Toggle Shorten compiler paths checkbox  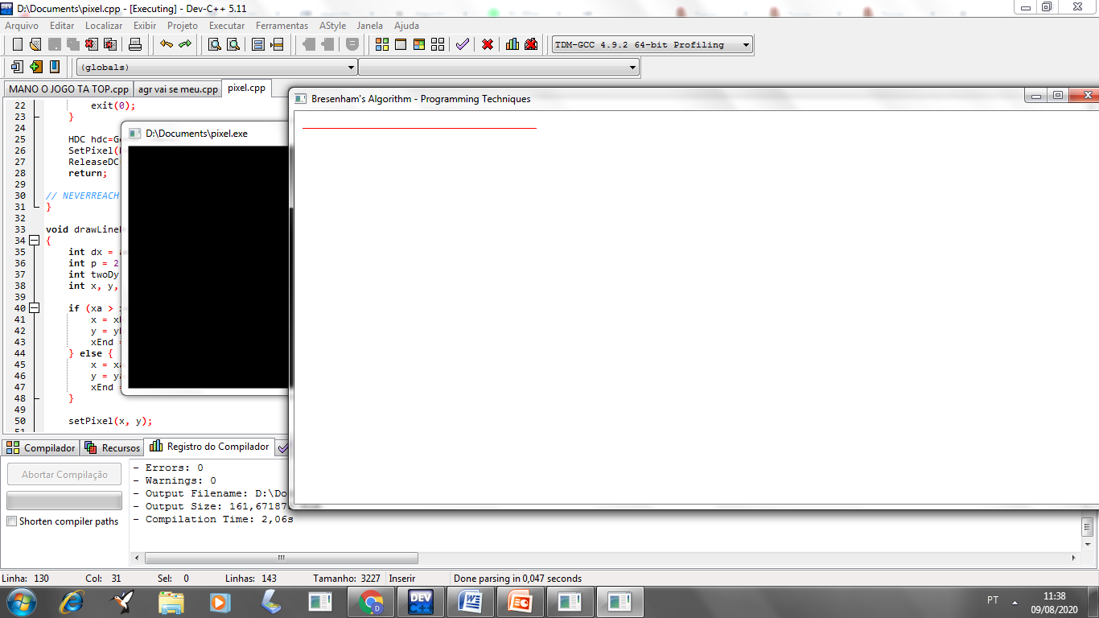click(11, 521)
